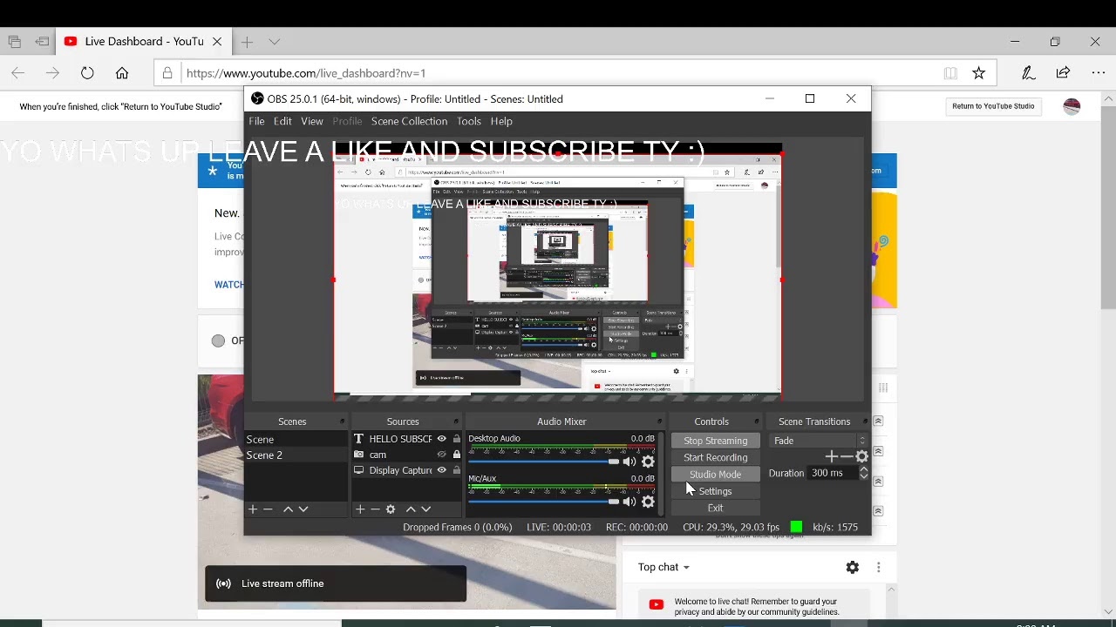This screenshot has height=627, width=1116.
Task: Open the Fade transition dropdown
Action: click(x=819, y=441)
